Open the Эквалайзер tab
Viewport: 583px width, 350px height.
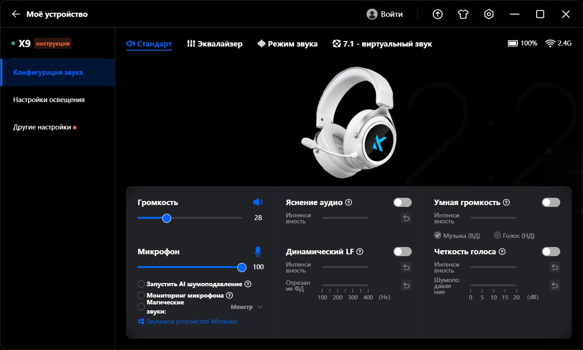(x=215, y=44)
